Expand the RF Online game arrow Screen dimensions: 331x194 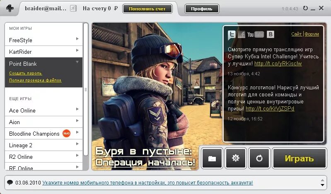coord(77,167)
